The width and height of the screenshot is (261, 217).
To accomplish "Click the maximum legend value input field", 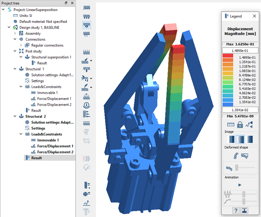I will click(x=240, y=50).
